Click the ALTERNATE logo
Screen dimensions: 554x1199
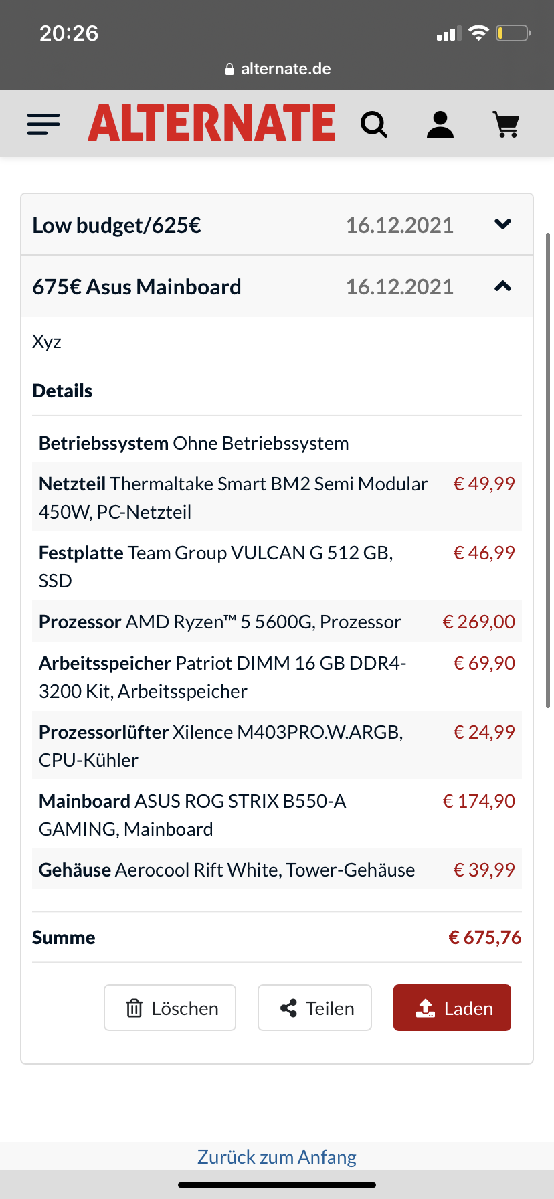pos(211,123)
